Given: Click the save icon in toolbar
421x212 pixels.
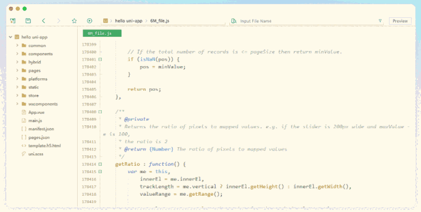Looking at the screenshot, I should (28, 21).
